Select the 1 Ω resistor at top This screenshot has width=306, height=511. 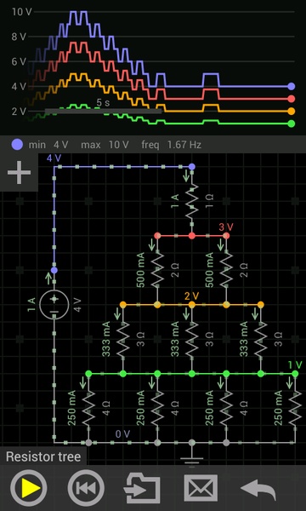click(x=192, y=201)
